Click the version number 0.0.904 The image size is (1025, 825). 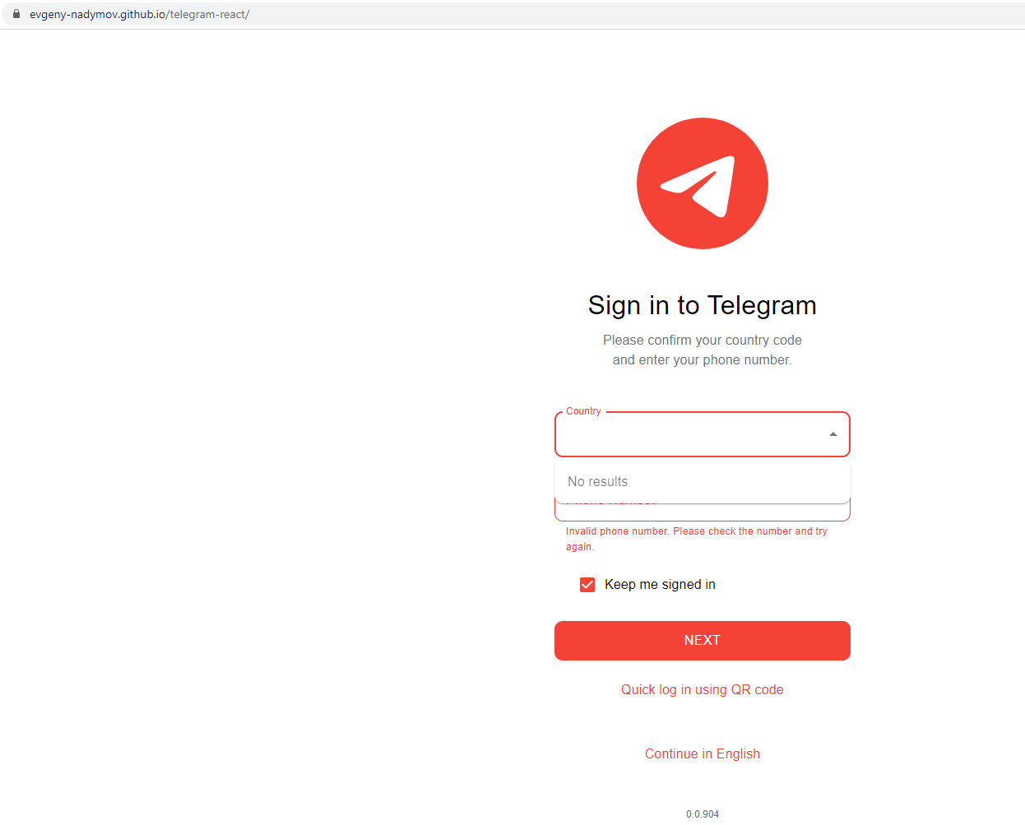(x=702, y=814)
